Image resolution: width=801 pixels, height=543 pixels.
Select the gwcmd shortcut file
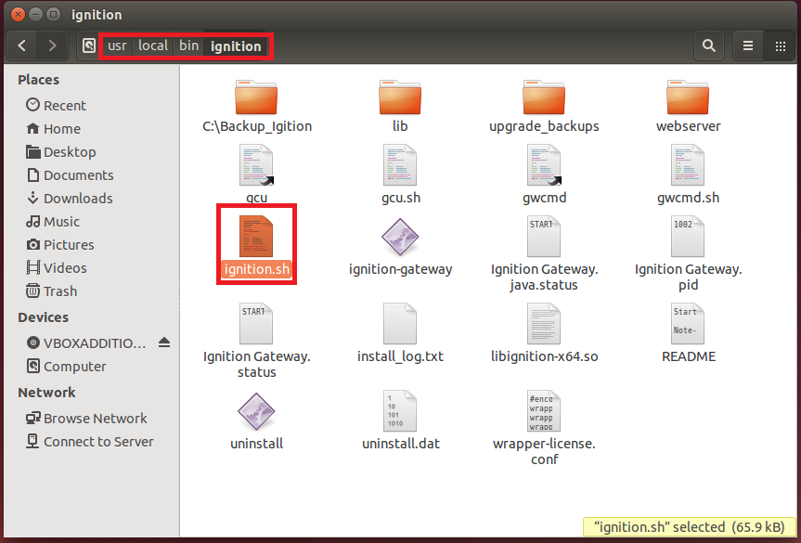point(544,174)
